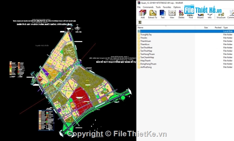Open the Favorites menu
Image resolution: width=234 pixels, height=141 pixels.
tap(167, 7)
